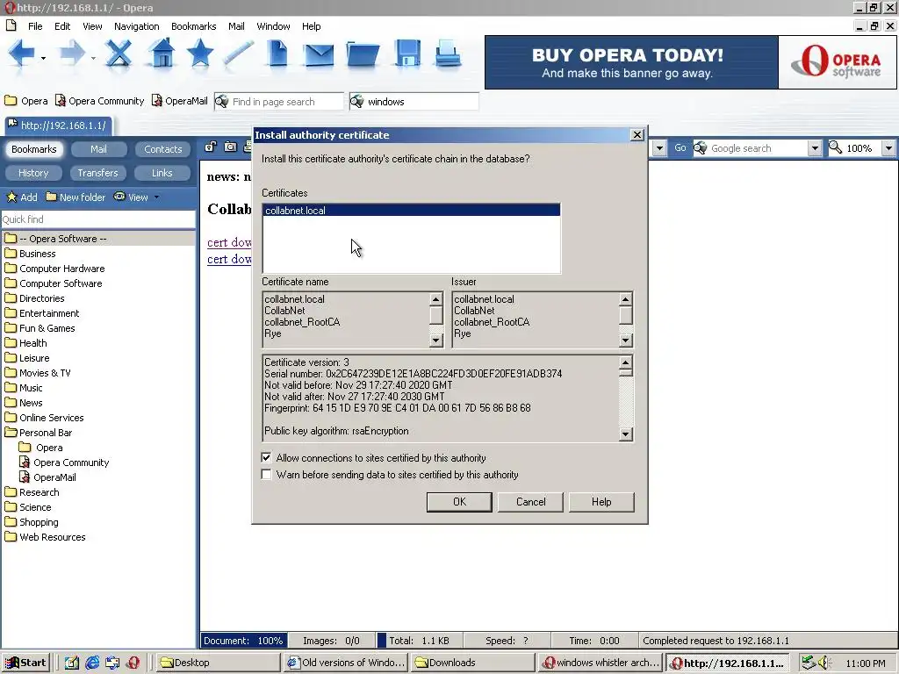Select collabnet_RootCA in Certificate name list
Viewport: 899px width, 674px height.
pyautogui.click(x=302, y=322)
